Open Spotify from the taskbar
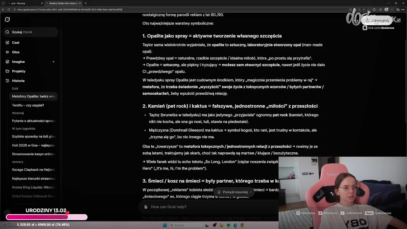407x229 pixels. tap(228, 225)
